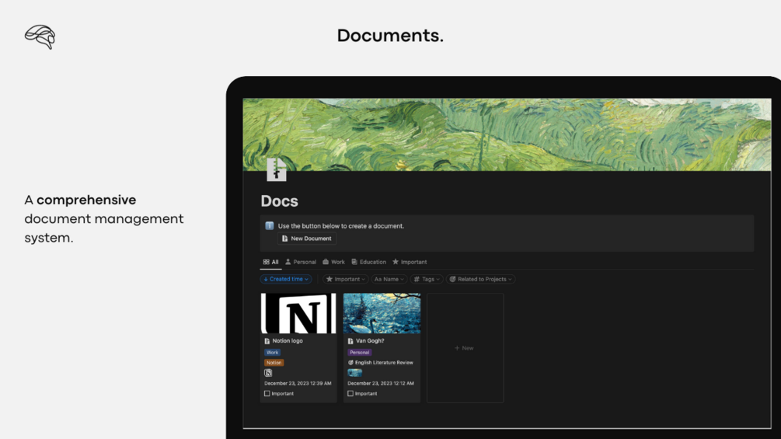781x439 pixels.
Task: Switch to the Work tab
Action: tap(333, 262)
